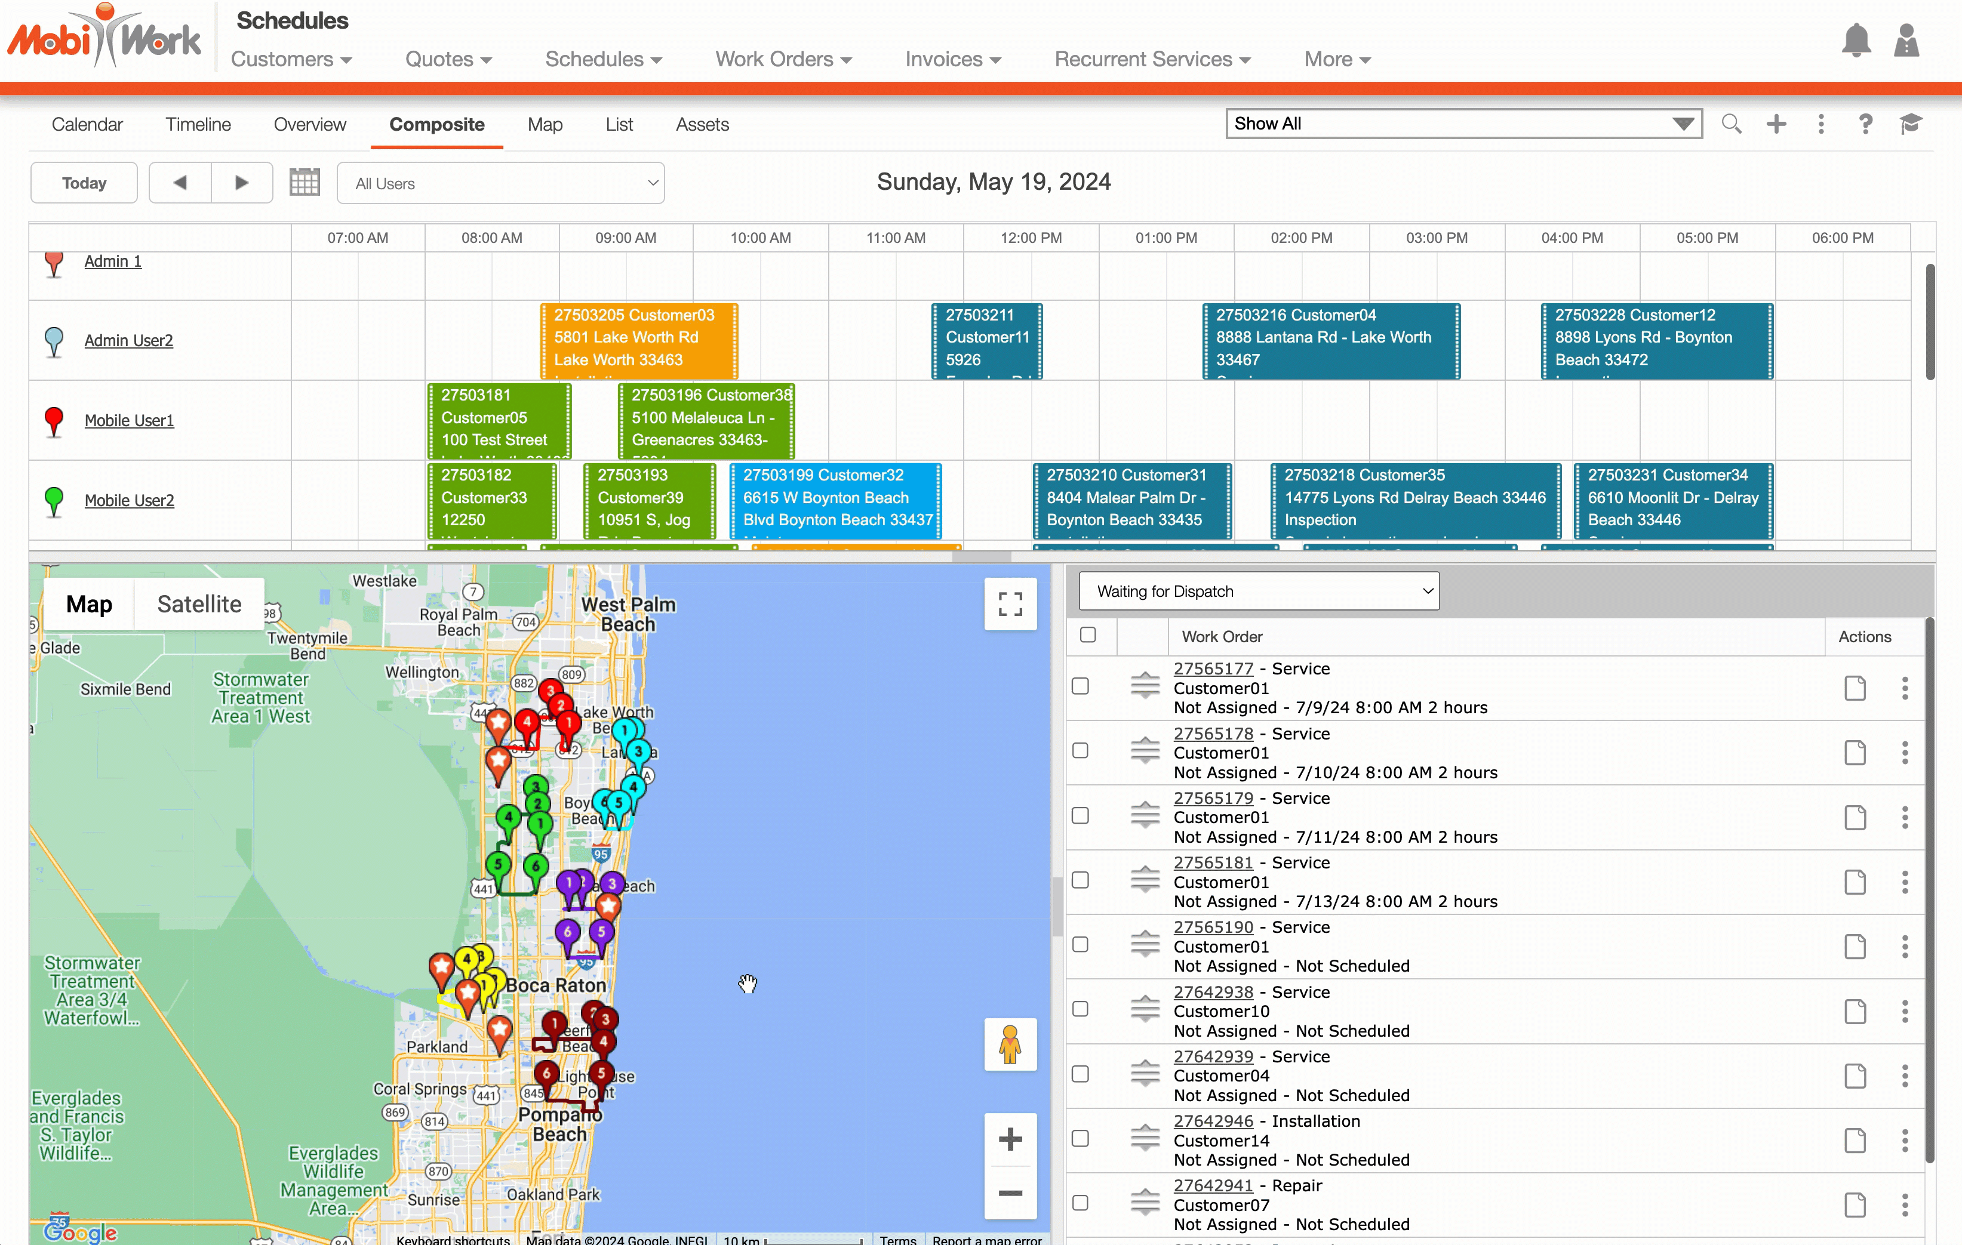Expand the All Users dropdown
This screenshot has width=1962, height=1245.
click(500, 183)
